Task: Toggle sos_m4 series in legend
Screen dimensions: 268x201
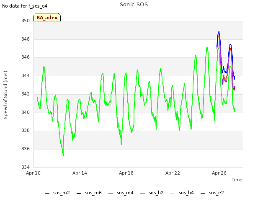Action: pos(121,193)
